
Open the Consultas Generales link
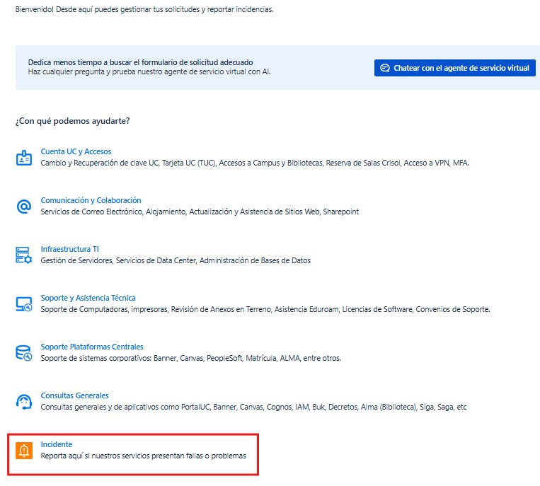pyautogui.click(x=74, y=395)
